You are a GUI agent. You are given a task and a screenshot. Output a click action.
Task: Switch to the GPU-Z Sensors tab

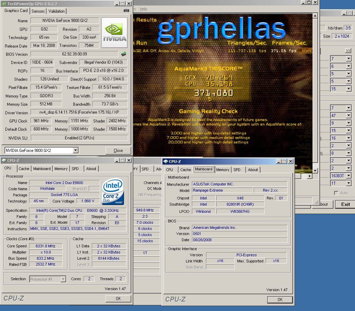click(x=38, y=11)
